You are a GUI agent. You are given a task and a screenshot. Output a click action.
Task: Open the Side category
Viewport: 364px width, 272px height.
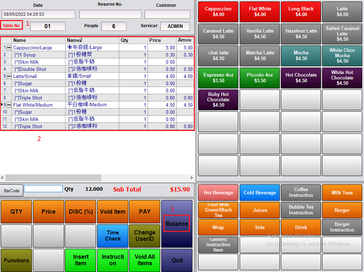tap(260, 227)
